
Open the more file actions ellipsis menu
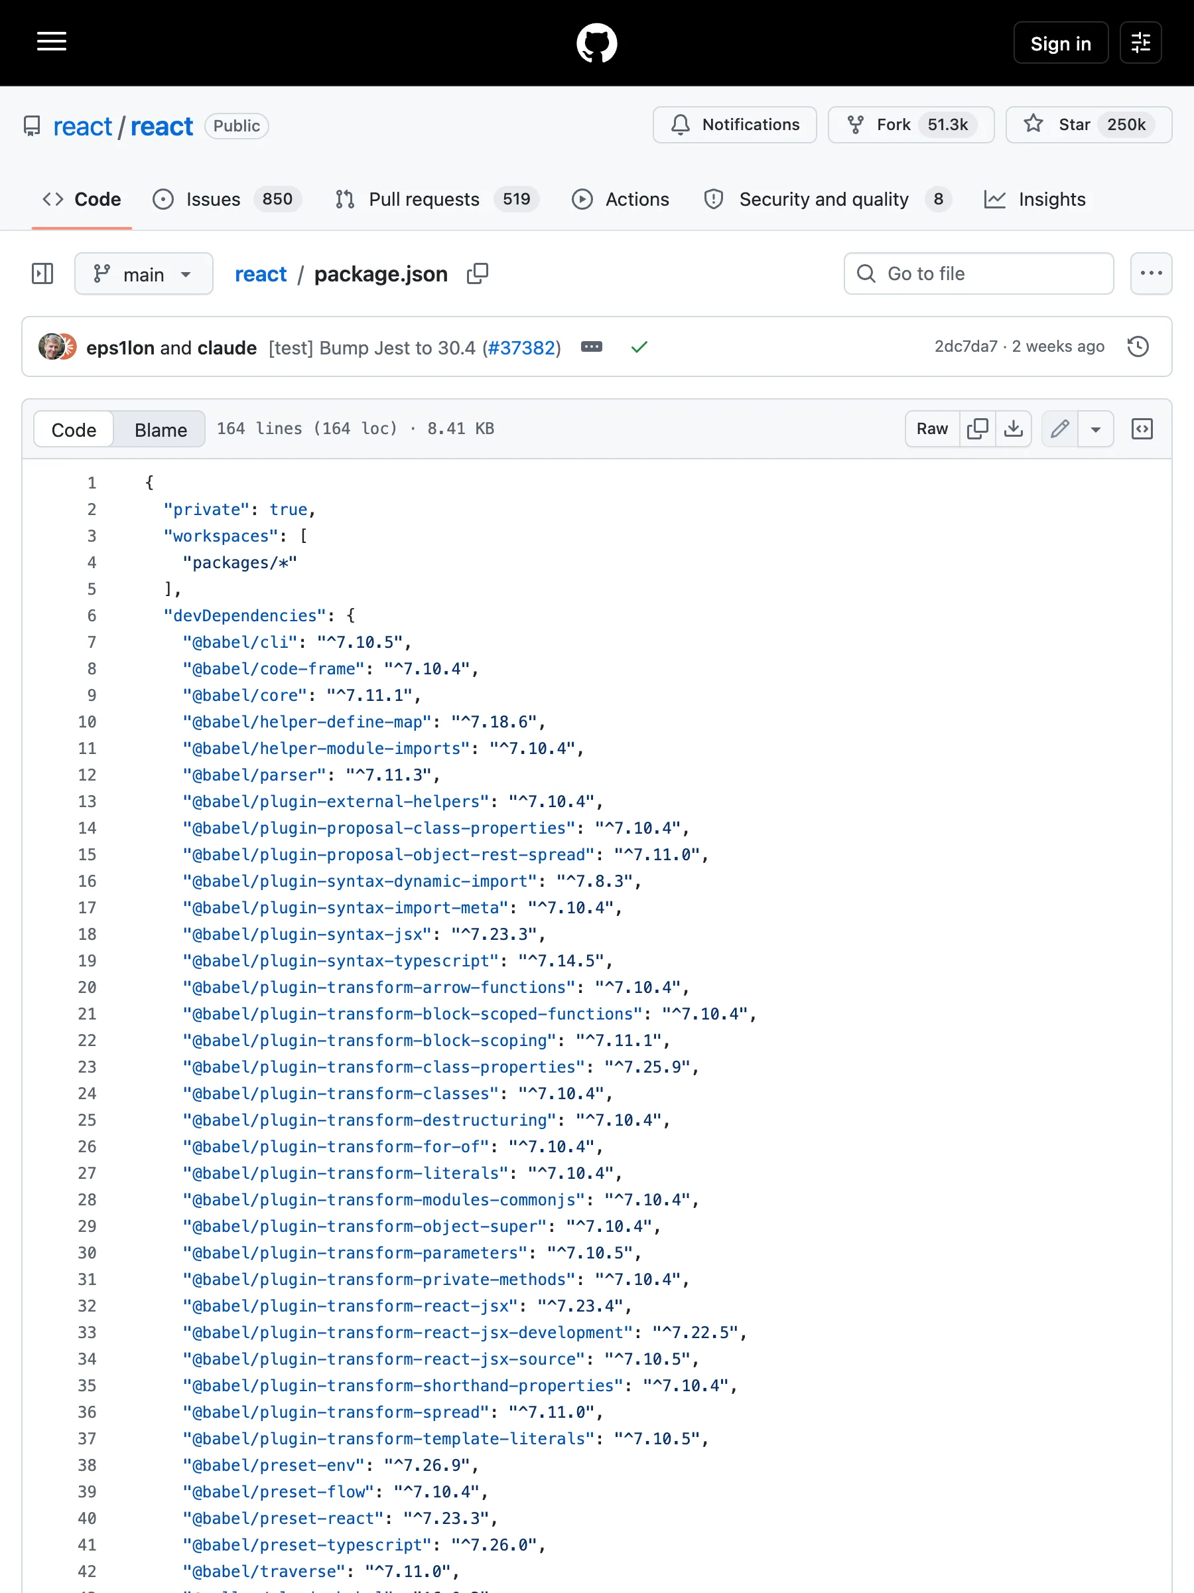tap(1151, 273)
